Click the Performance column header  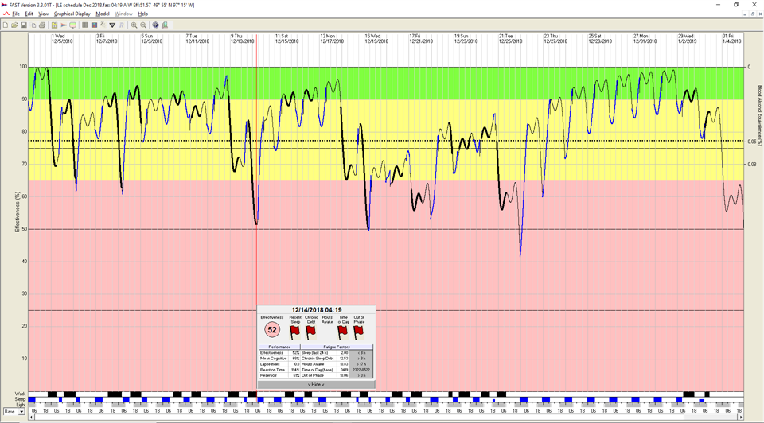279,347
